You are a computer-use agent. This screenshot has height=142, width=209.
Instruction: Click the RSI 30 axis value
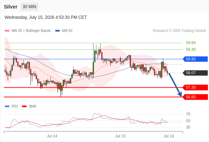(x=188, y=127)
